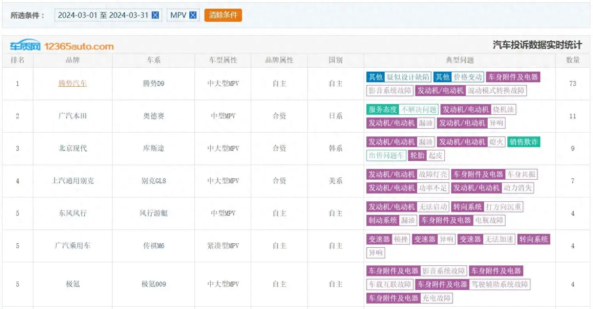Image resolution: width=593 pixels, height=309 pixels.
Task: Select the 广汽本田 brand cell
Action: click(x=72, y=116)
